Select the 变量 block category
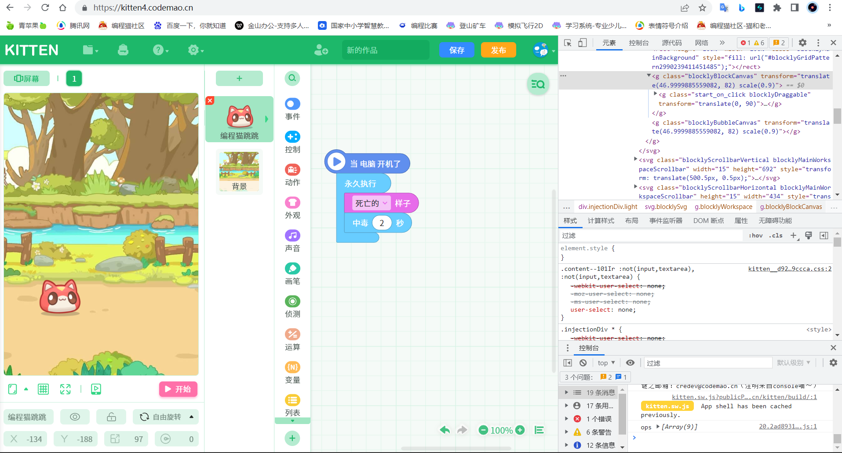 292,373
